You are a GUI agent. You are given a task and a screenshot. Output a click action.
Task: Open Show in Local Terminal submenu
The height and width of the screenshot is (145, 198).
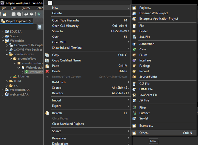[88, 48]
